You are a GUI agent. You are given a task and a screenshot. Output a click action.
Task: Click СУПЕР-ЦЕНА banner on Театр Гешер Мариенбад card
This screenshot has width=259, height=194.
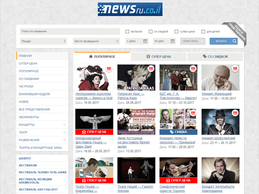(94, 181)
